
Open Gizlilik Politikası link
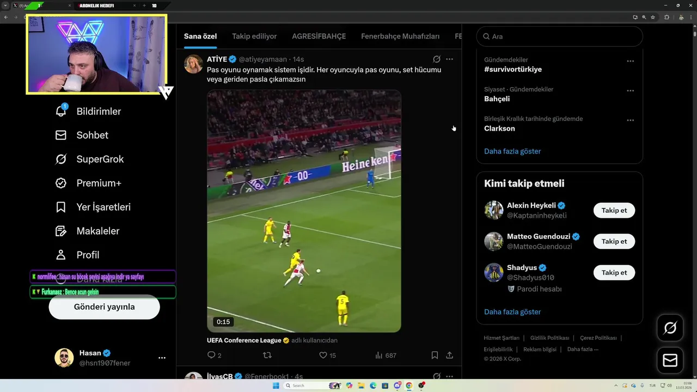pyautogui.click(x=549, y=338)
